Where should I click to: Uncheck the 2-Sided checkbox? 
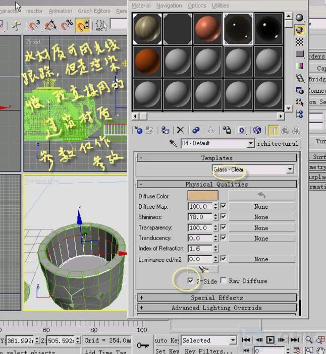pyautogui.click(x=190, y=281)
